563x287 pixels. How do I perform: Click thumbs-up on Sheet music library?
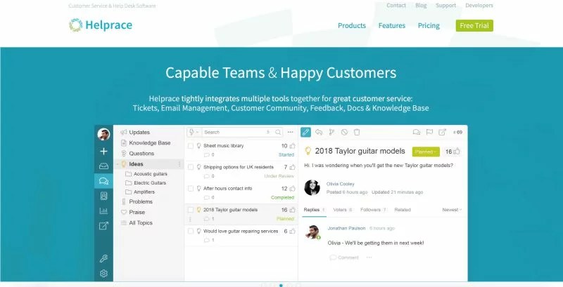coord(292,146)
